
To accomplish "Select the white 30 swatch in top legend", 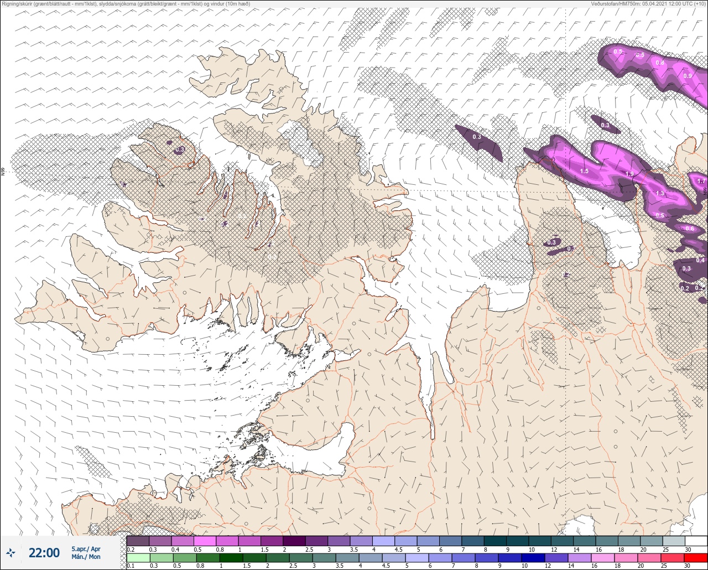I will [696, 541].
